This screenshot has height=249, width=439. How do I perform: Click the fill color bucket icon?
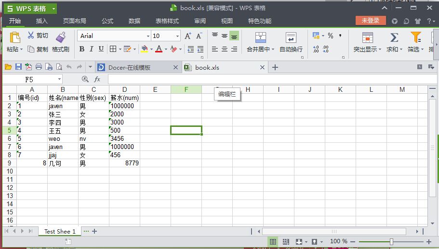144,49
